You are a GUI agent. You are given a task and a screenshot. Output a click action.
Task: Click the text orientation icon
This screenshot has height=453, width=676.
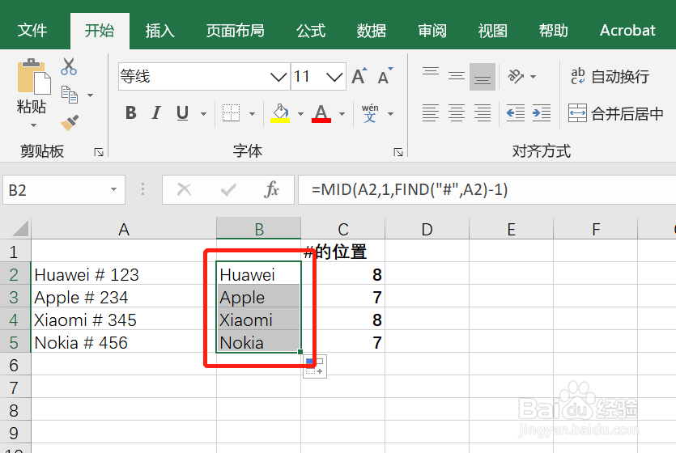pyautogui.click(x=516, y=76)
